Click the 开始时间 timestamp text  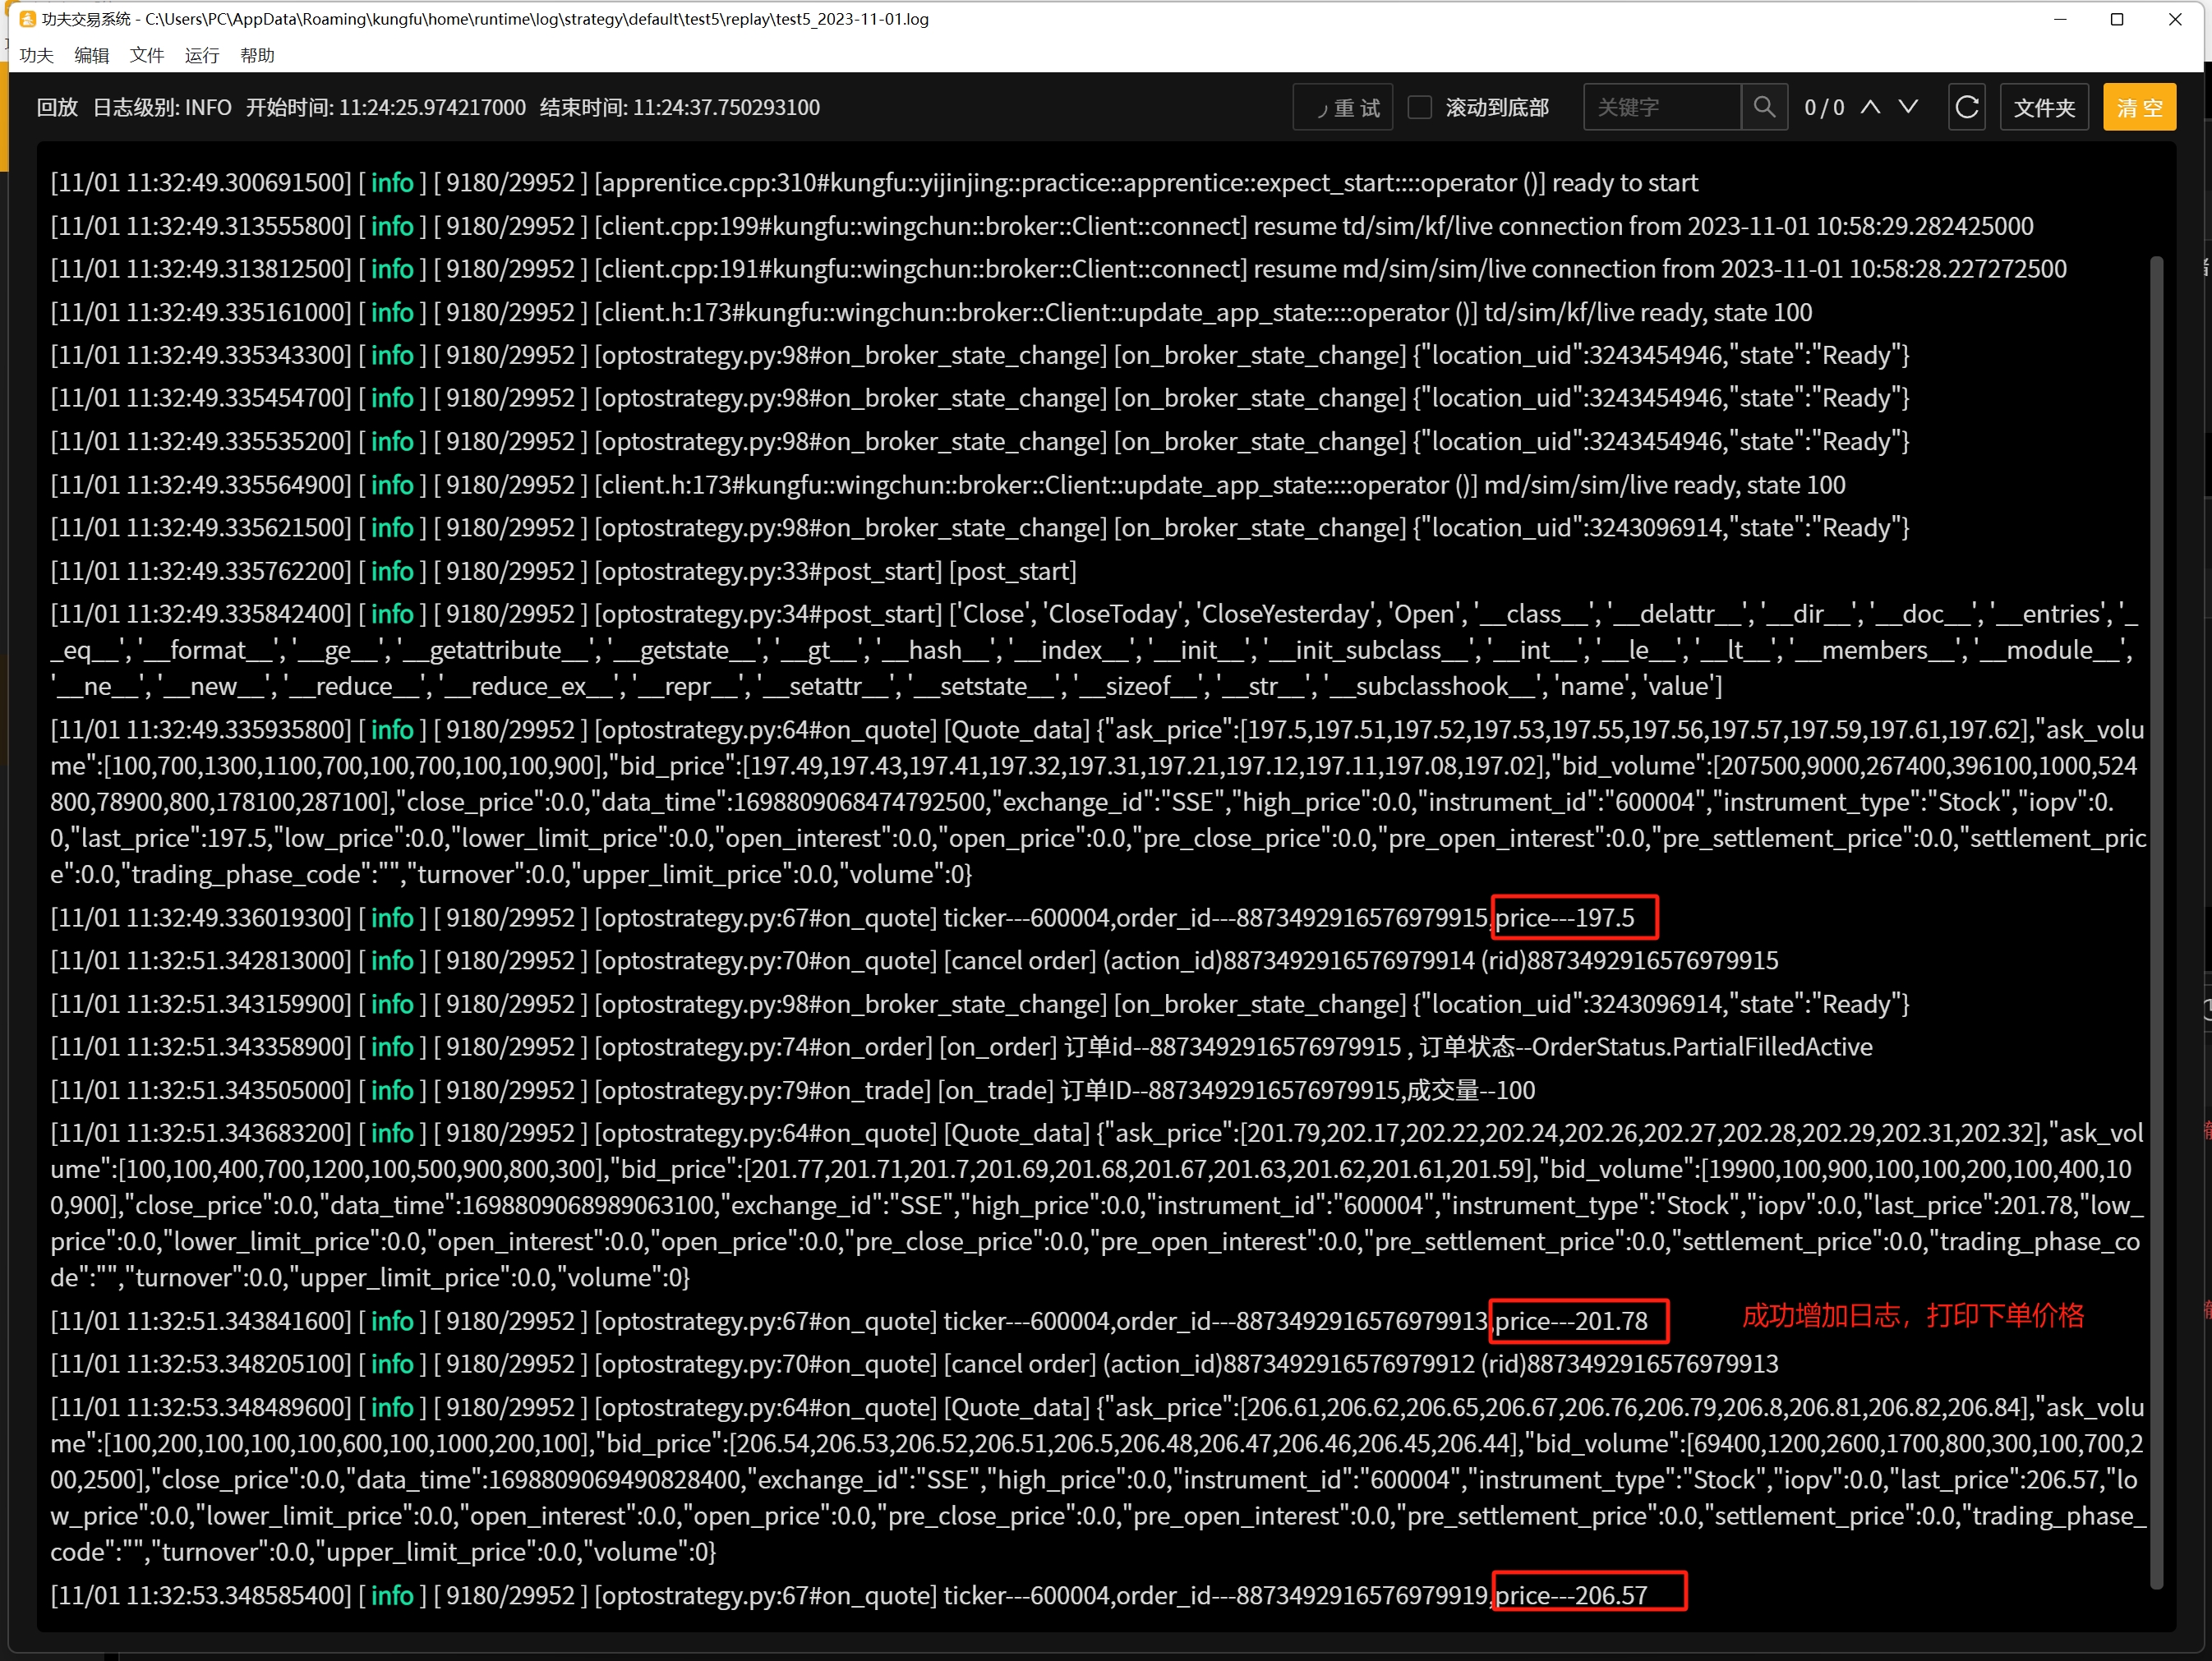[x=386, y=107]
